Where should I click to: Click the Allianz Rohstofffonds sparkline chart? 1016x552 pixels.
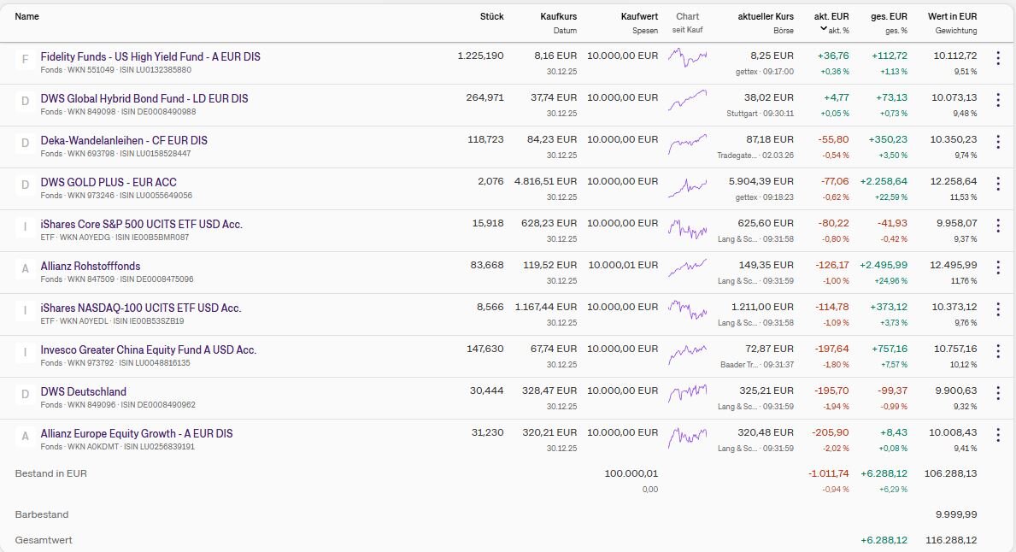point(687,269)
